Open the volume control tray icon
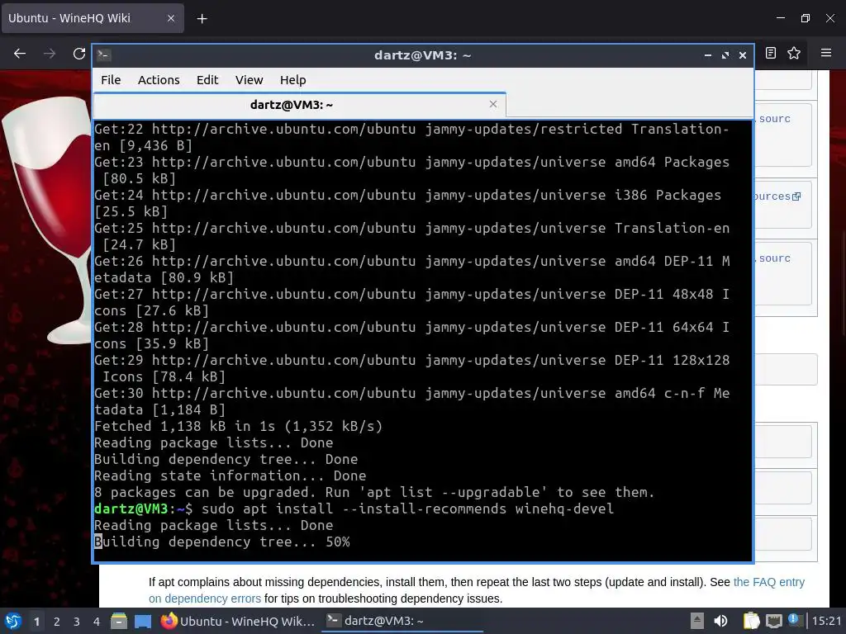846x634 pixels. coord(720,621)
